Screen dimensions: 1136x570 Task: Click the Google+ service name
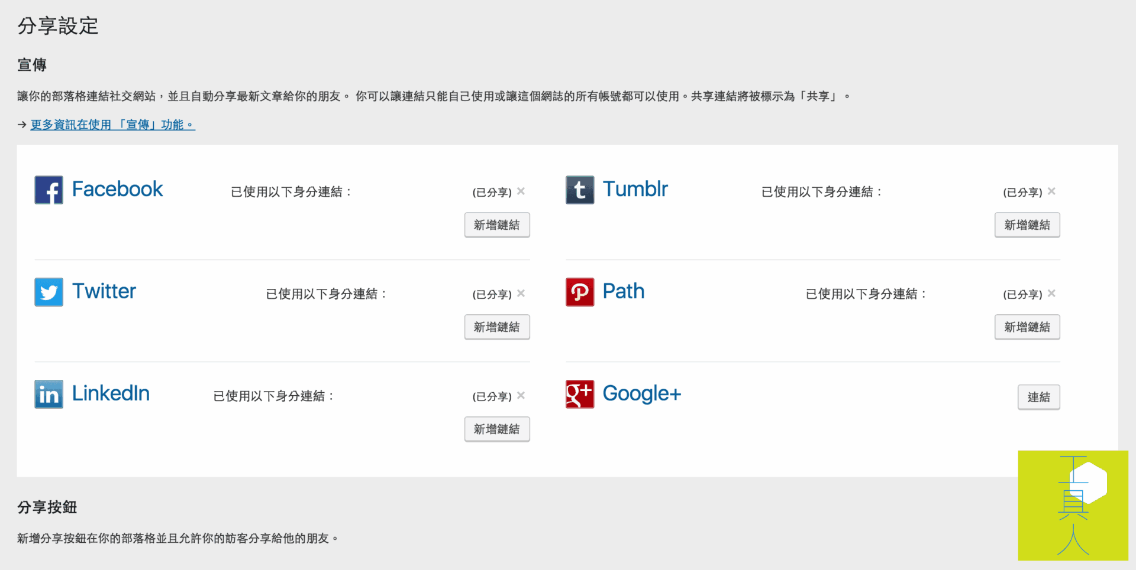[642, 393]
